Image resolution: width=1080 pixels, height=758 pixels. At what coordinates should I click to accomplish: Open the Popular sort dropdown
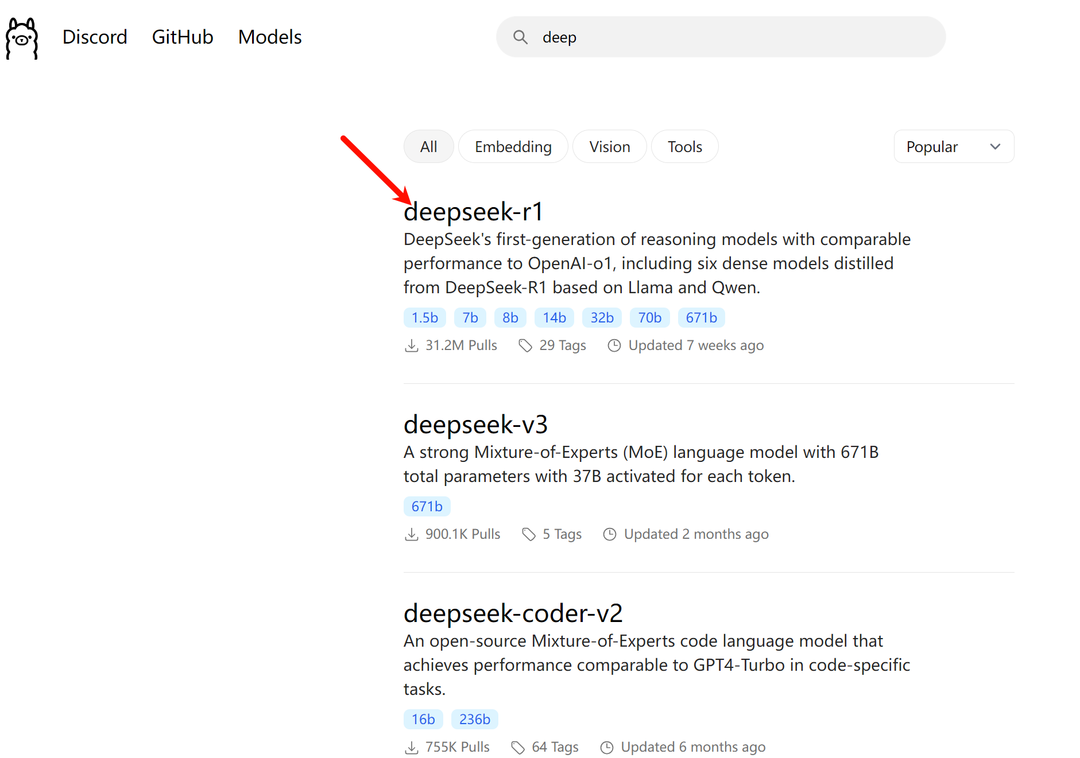[x=954, y=147]
